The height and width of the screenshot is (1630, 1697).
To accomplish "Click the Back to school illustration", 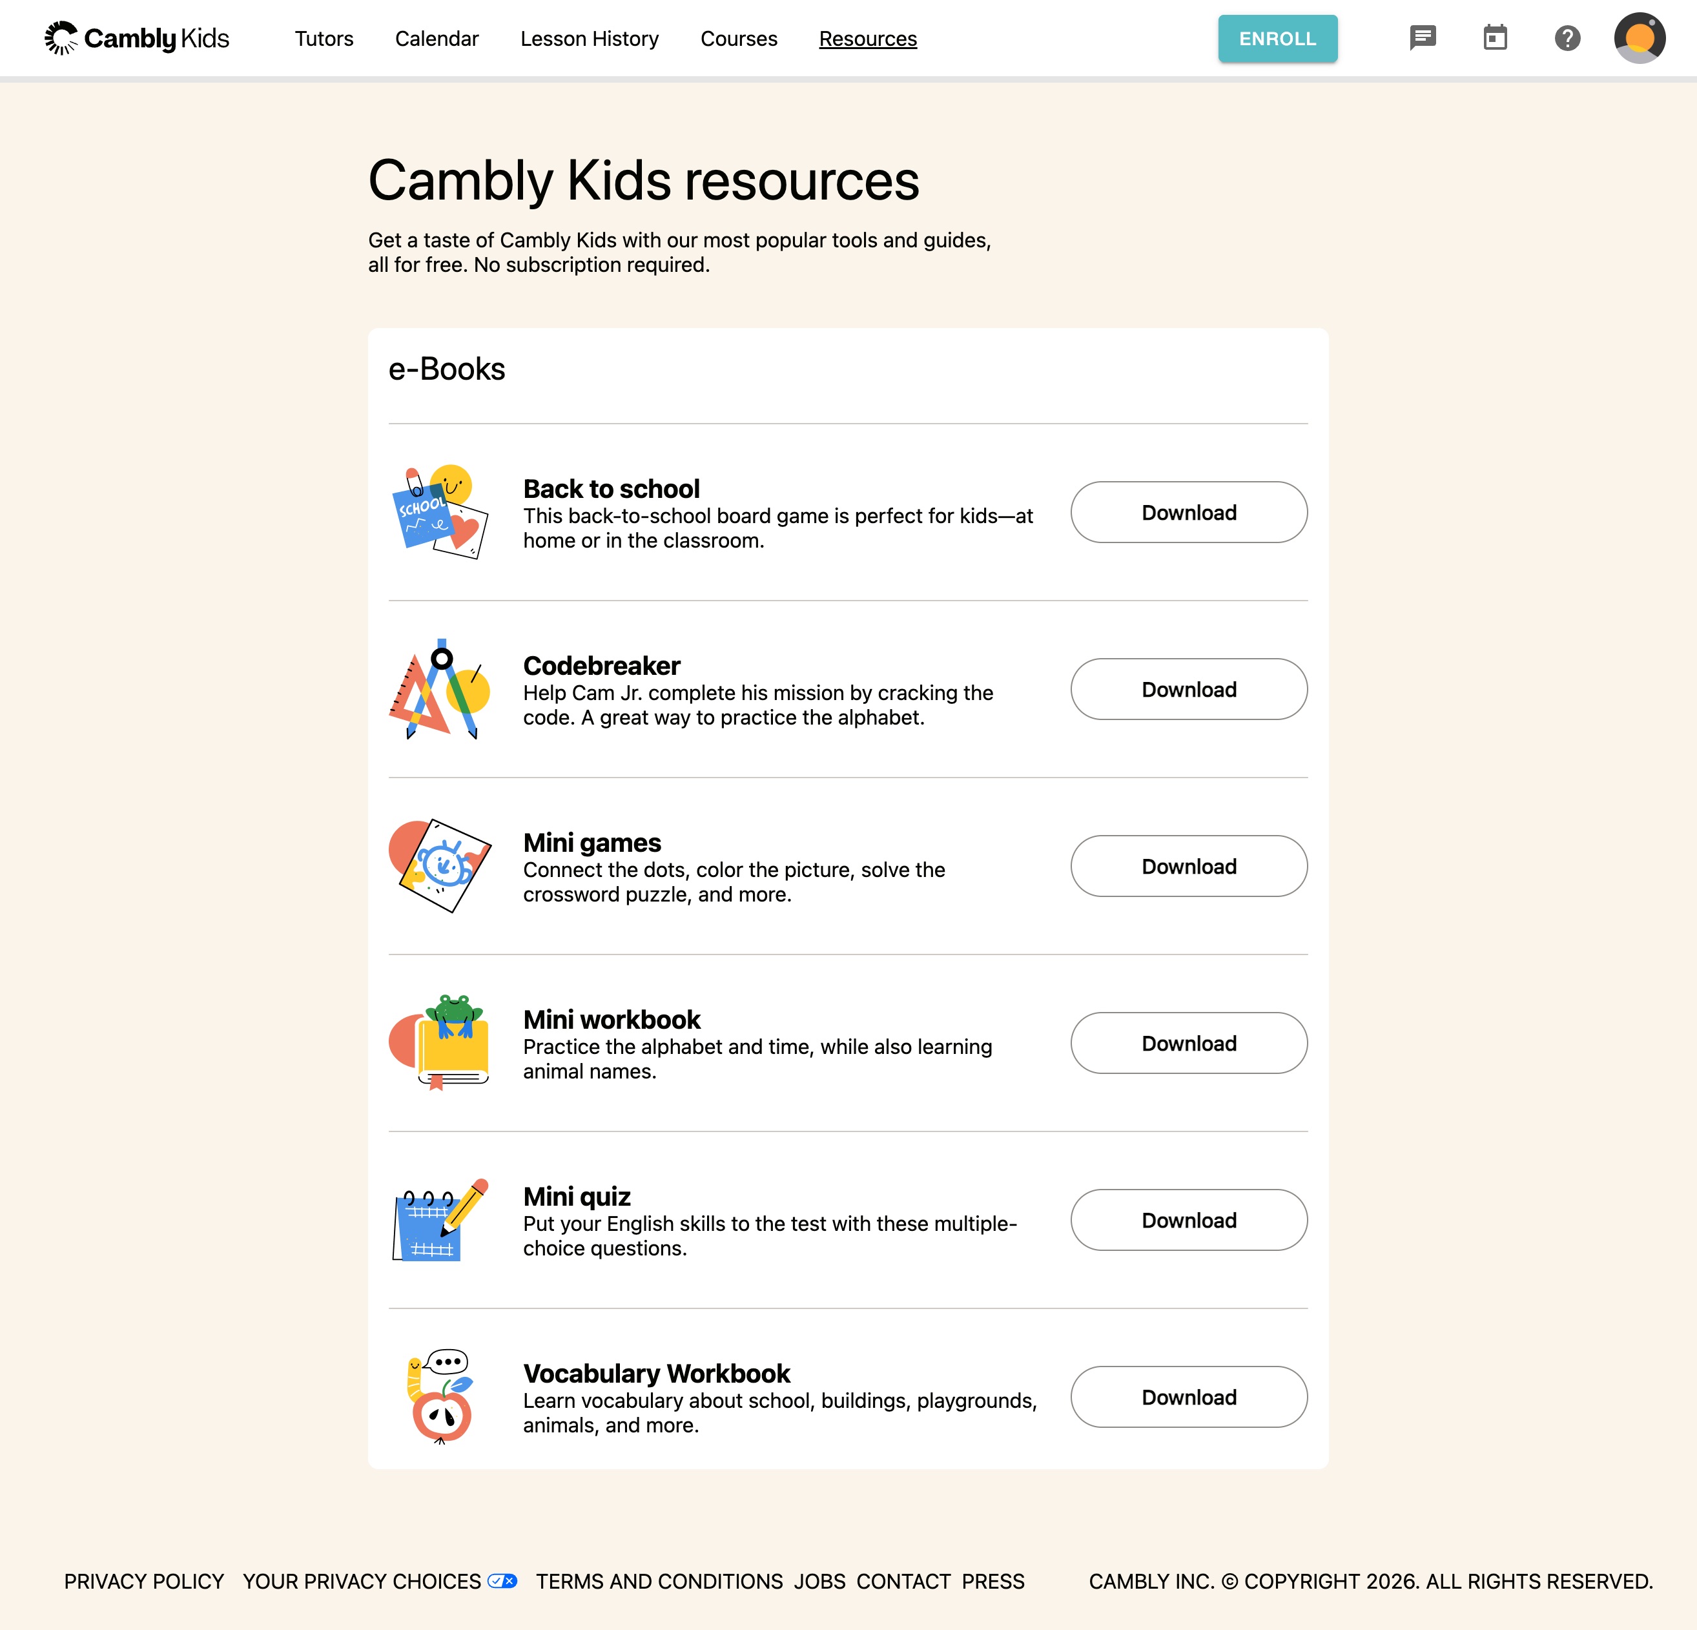I will tap(440, 512).
